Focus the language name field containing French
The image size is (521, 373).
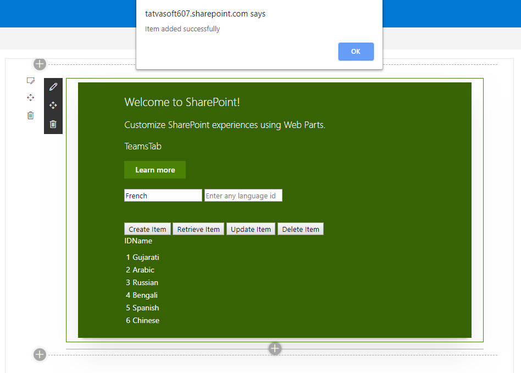163,196
